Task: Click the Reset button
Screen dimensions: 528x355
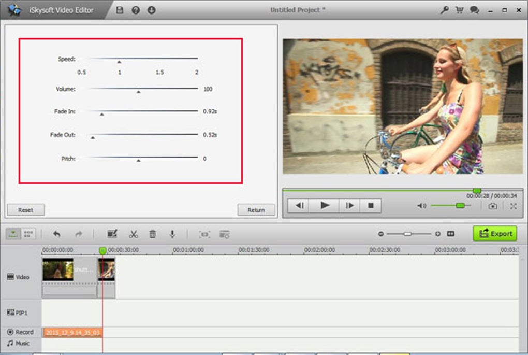Action: [26, 210]
